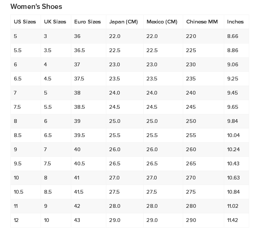
Task: Click Euro size 39.5 cell
Action: tap(79, 135)
